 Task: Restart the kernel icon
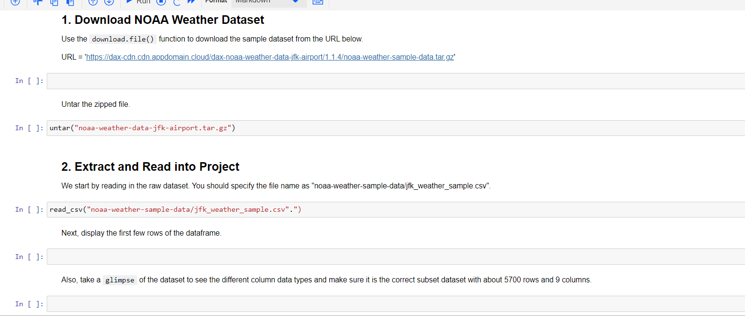pyautogui.click(x=177, y=2)
